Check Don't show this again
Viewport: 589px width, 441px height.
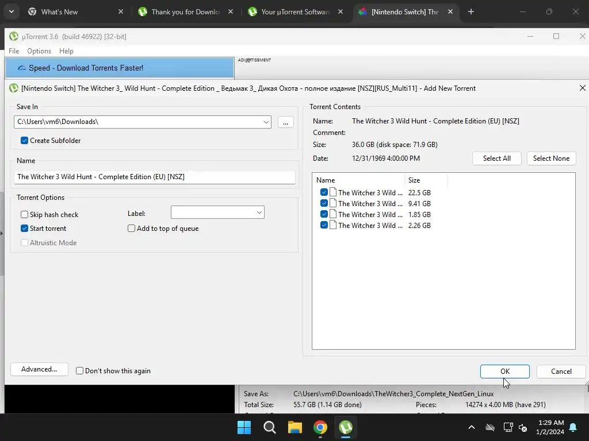point(79,370)
